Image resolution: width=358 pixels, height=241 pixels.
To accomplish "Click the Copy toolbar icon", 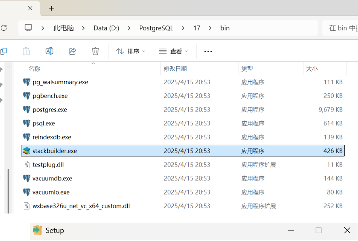I will [x=4, y=51].
